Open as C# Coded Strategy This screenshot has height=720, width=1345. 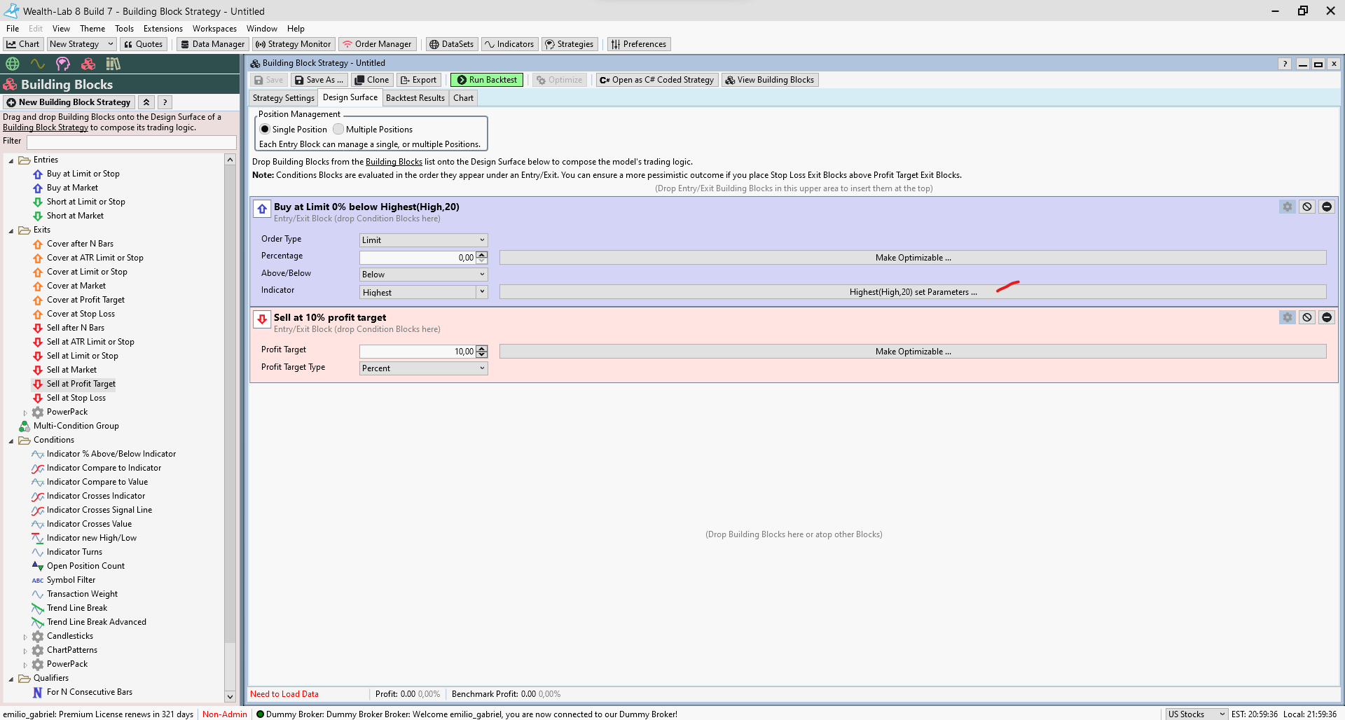656,80
